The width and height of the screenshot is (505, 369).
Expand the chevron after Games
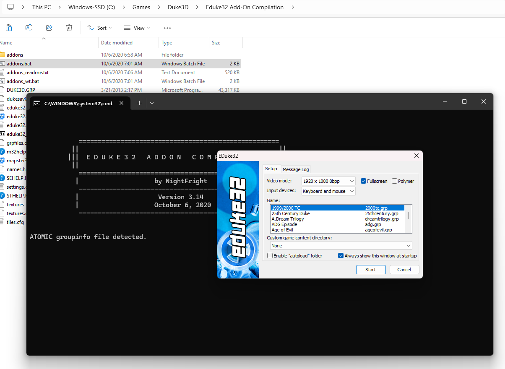[x=159, y=7]
